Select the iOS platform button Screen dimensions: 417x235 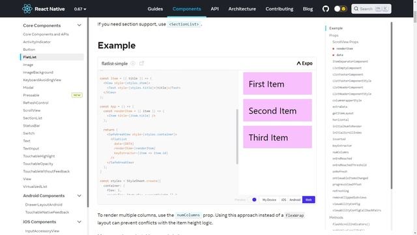pyautogui.click(x=283, y=200)
